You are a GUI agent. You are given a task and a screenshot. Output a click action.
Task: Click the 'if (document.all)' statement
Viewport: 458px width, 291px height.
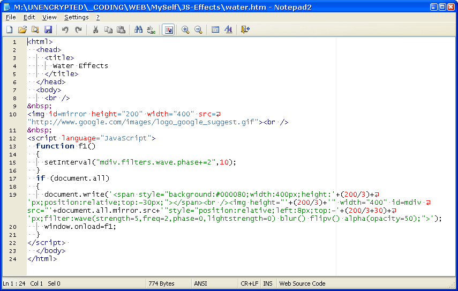73,178
